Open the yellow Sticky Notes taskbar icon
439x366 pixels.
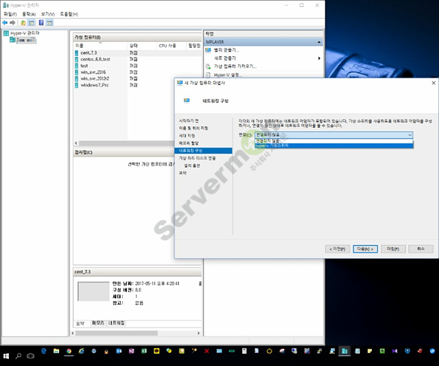tap(370, 351)
